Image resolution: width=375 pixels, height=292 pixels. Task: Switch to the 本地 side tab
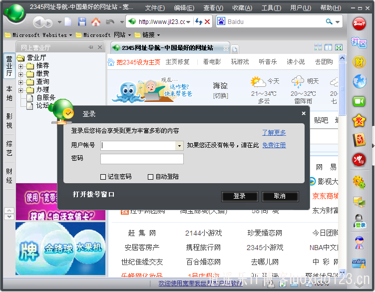(9, 93)
